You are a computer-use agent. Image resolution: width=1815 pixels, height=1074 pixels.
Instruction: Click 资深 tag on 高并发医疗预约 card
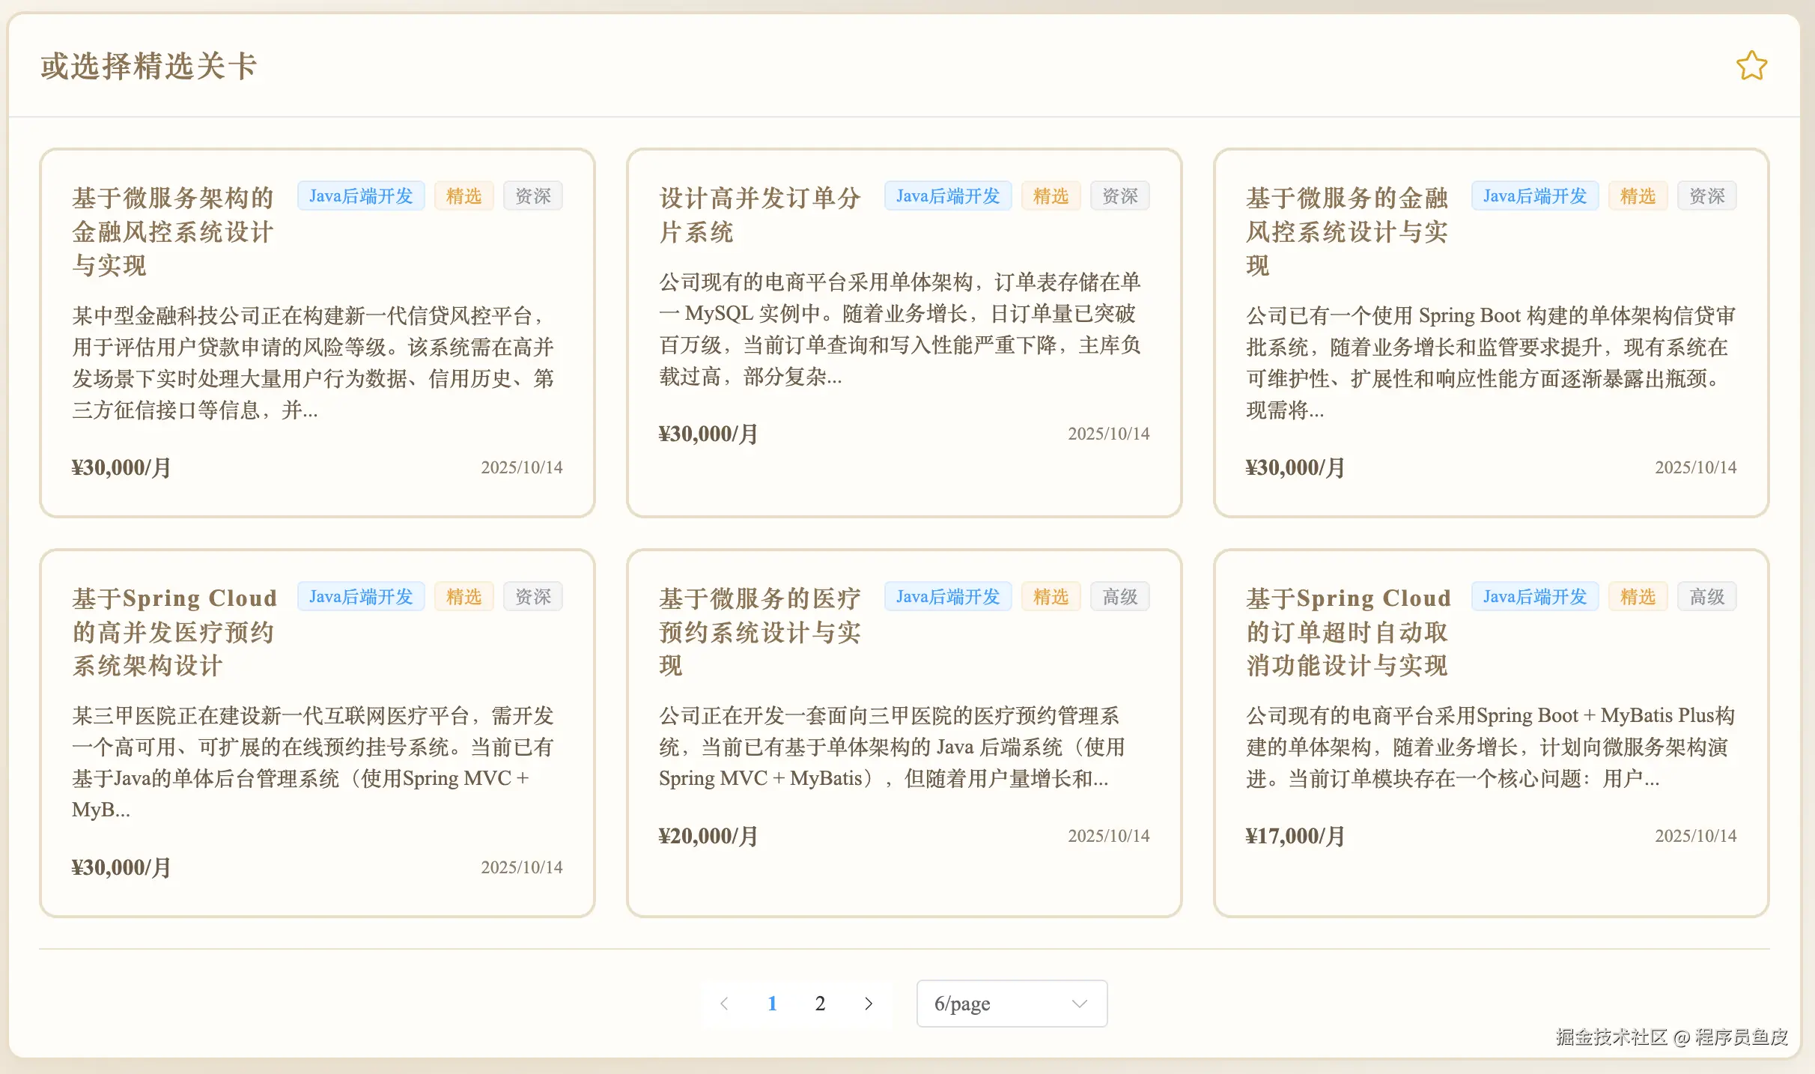click(532, 597)
